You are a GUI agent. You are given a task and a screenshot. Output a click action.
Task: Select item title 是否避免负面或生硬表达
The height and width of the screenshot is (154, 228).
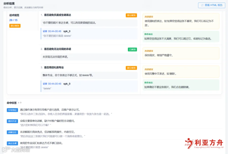point(58,15)
